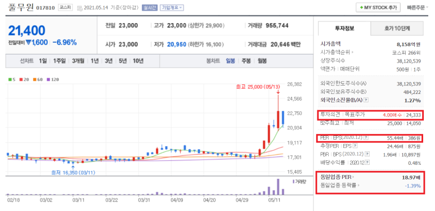Open help icon next to 외국인소진율(B/A)

tap(366, 100)
